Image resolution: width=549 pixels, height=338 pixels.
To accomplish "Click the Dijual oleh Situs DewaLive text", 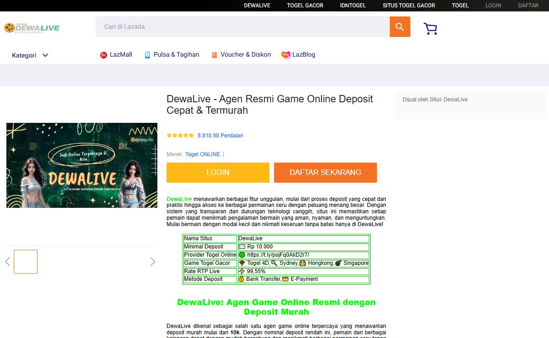I will 435,100.
